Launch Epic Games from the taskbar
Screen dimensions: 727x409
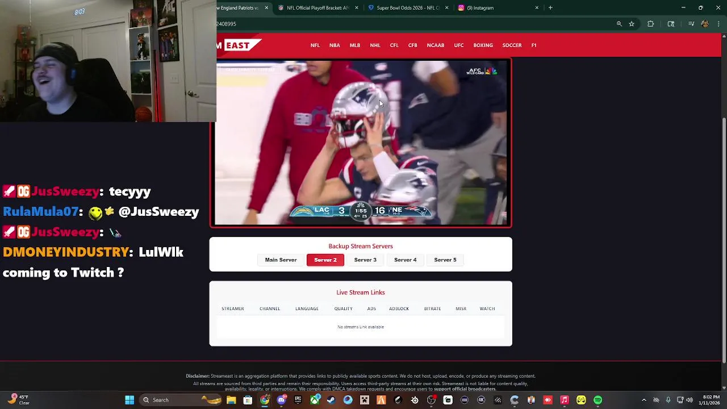tap(298, 400)
